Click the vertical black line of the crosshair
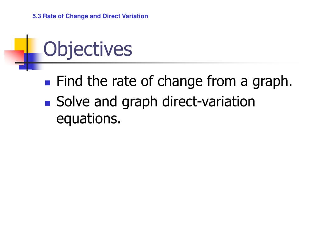 27,53
